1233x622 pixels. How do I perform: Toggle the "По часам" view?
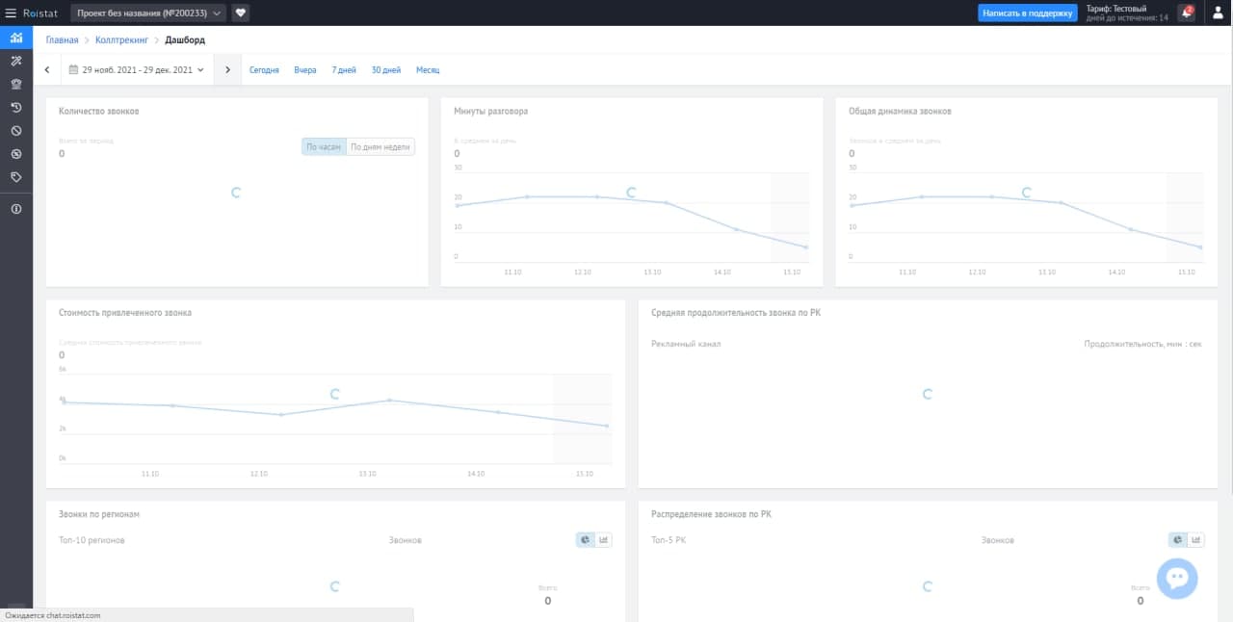(324, 147)
